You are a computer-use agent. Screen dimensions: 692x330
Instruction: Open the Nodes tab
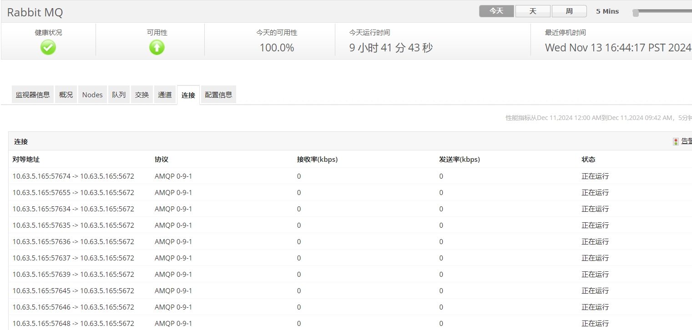pos(92,95)
